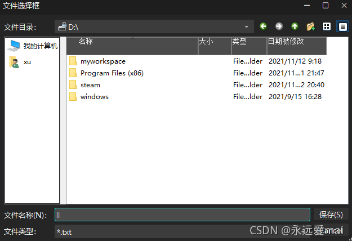Switch to detail list view

click(x=342, y=26)
